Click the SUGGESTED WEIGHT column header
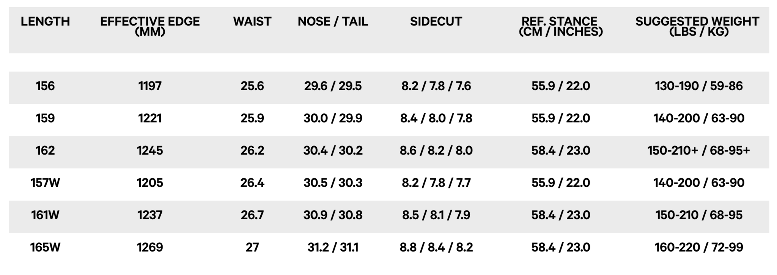This screenshot has width=777, height=275. tap(697, 26)
